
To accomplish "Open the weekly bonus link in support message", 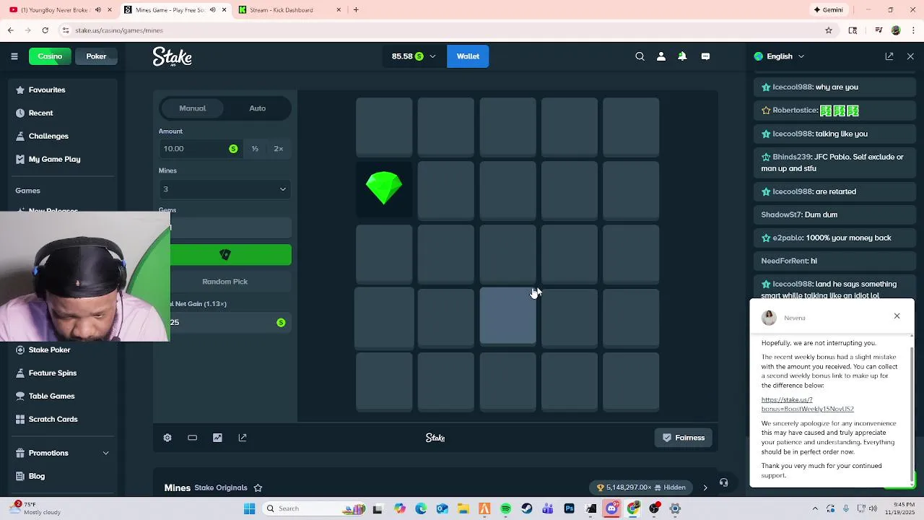I will (807, 404).
